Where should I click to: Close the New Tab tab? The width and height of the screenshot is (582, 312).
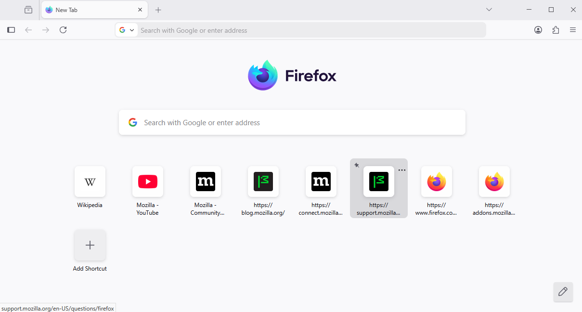pos(140,10)
